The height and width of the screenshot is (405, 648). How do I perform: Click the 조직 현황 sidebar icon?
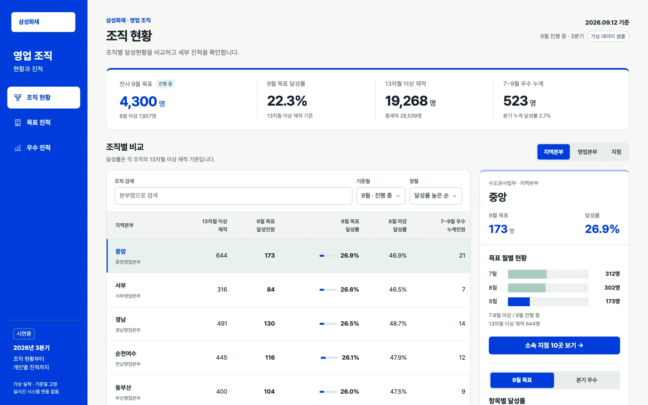point(18,98)
